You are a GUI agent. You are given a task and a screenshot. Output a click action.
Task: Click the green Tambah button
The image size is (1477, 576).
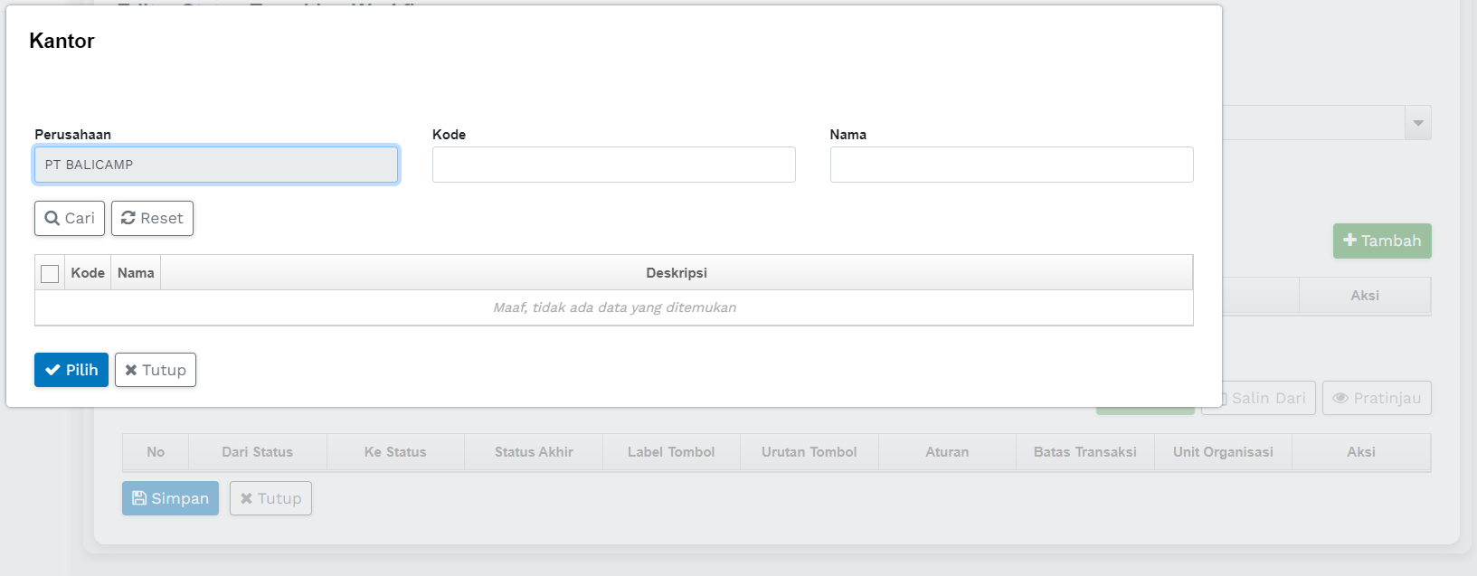tap(1381, 241)
